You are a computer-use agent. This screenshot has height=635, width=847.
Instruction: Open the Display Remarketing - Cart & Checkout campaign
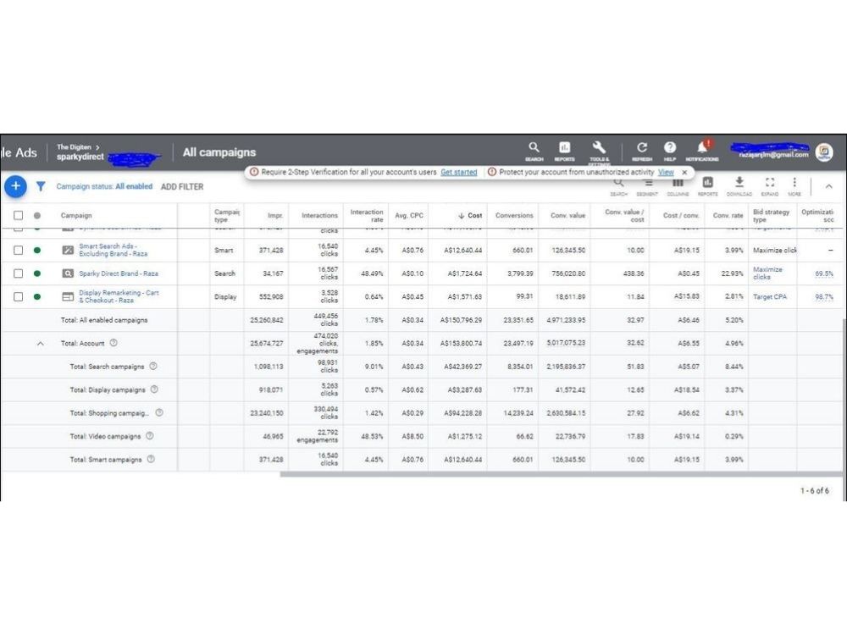click(x=119, y=296)
